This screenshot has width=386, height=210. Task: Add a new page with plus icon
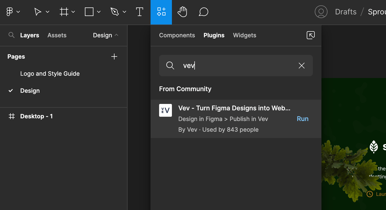tap(114, 56)
